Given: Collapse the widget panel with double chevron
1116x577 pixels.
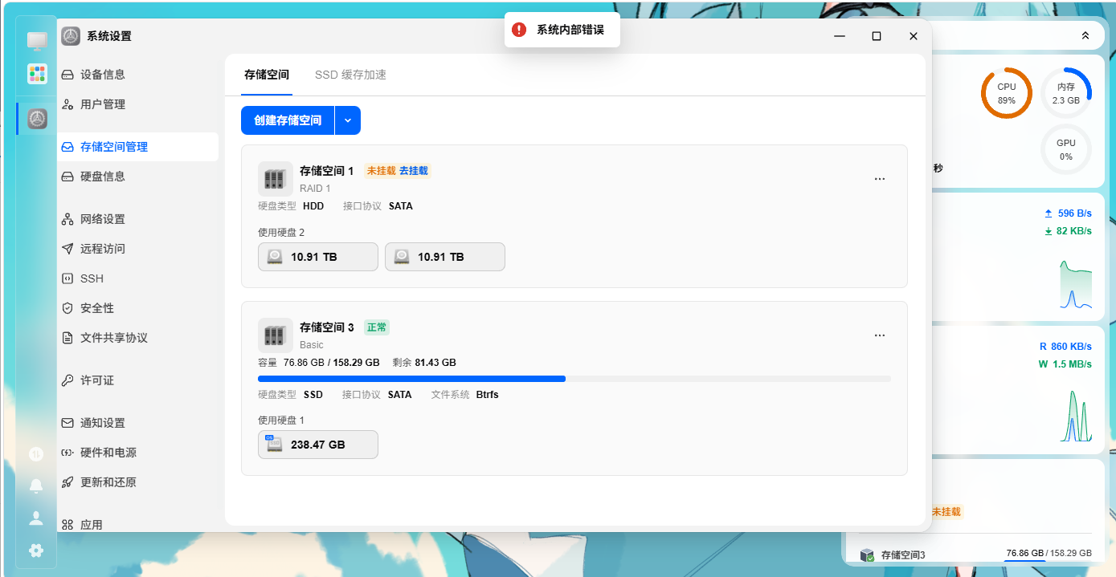Looking at the screenshot, I should [1085, 35].
